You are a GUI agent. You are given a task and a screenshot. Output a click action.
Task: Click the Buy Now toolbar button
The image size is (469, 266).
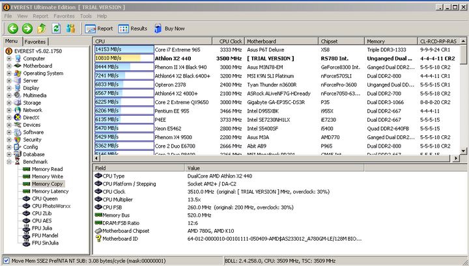click(x=169, y=29)
